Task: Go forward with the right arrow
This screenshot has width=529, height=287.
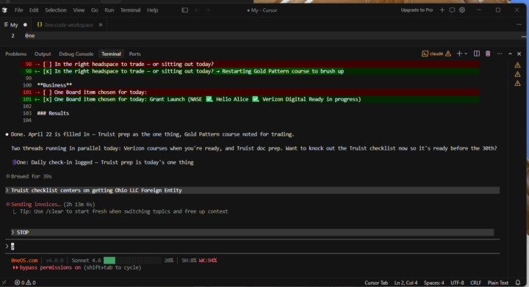Action: 207,10
